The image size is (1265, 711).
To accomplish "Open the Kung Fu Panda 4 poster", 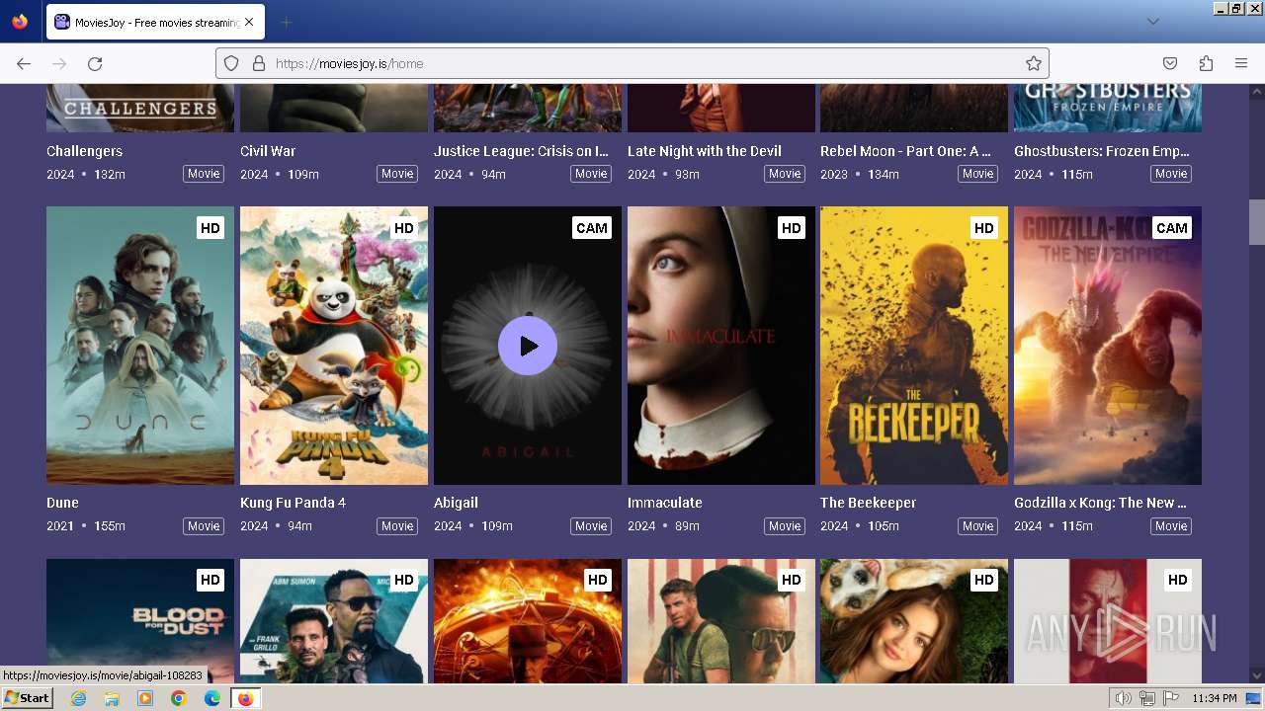I will pyautogui.click(x=334, y=346).
